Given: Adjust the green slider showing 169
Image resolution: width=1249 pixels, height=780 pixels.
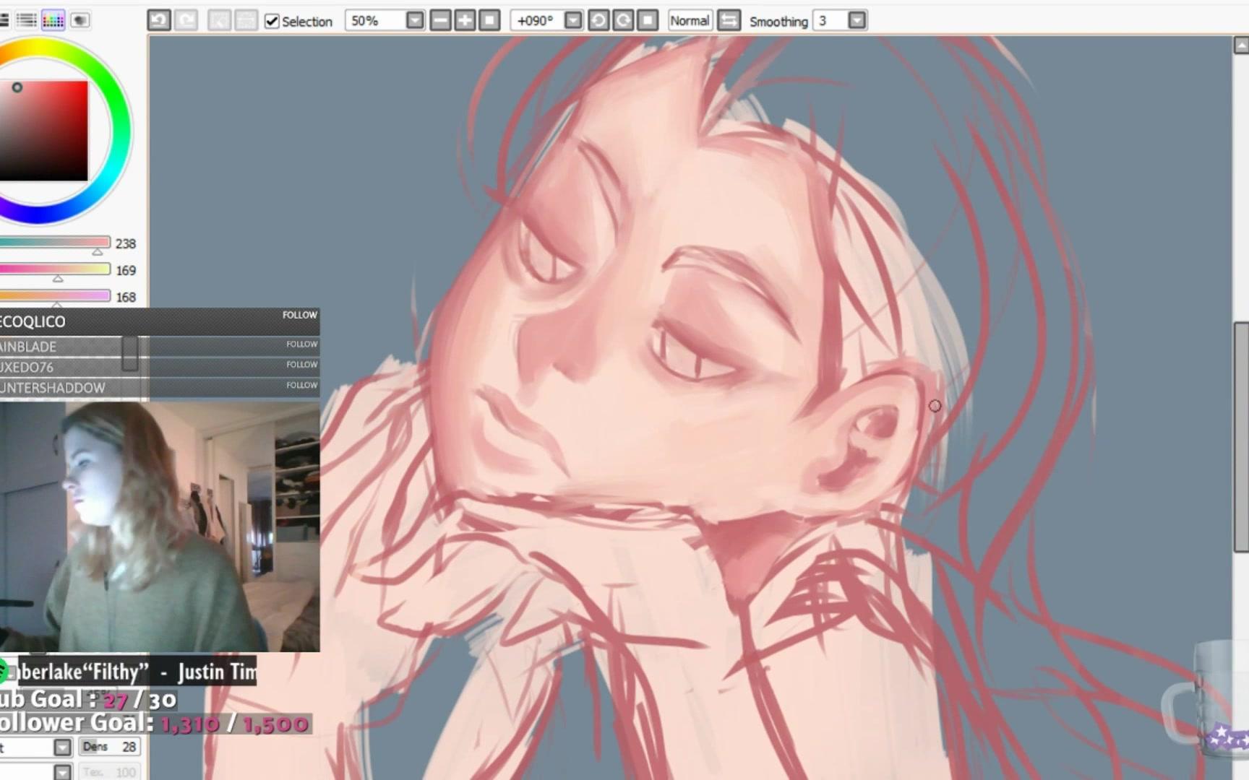Looking at the screenshot, I should 55,269.
